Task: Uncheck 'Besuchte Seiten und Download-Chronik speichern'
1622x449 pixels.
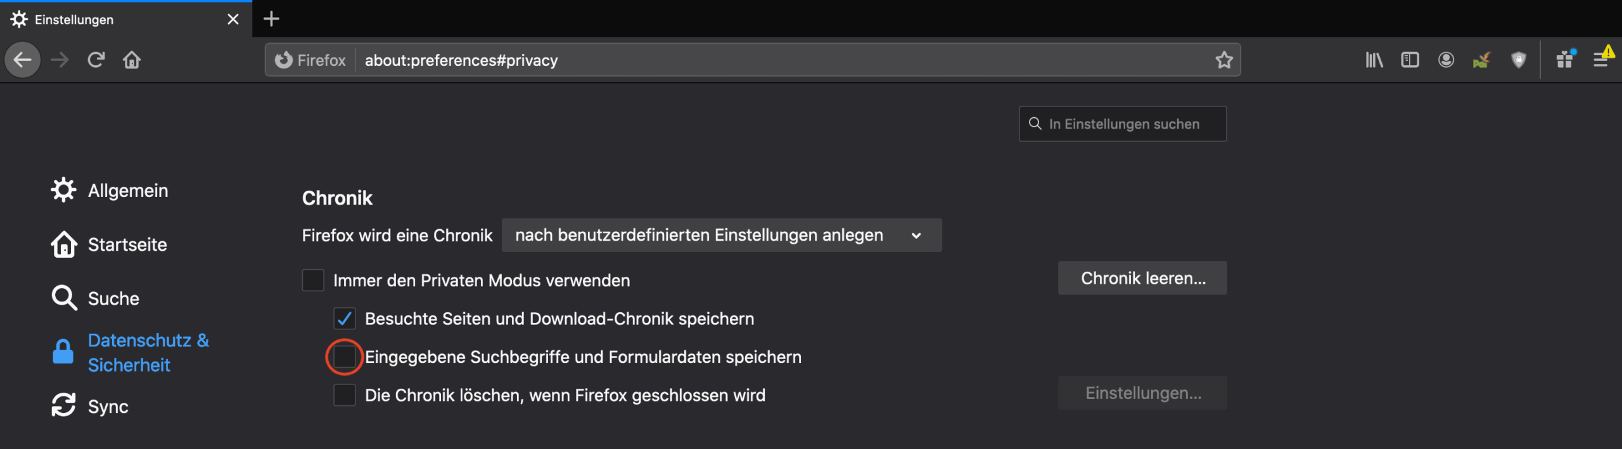Action: 345,319
